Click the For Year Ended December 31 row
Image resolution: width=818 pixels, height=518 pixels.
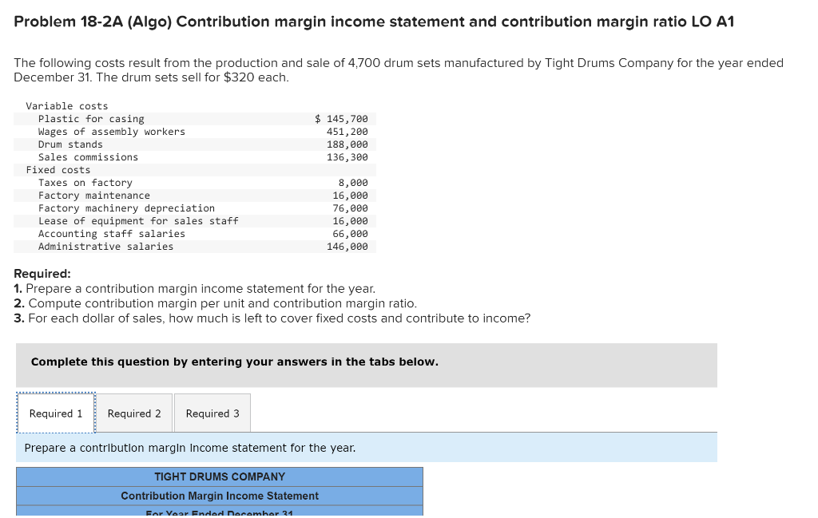pos(219,512)
